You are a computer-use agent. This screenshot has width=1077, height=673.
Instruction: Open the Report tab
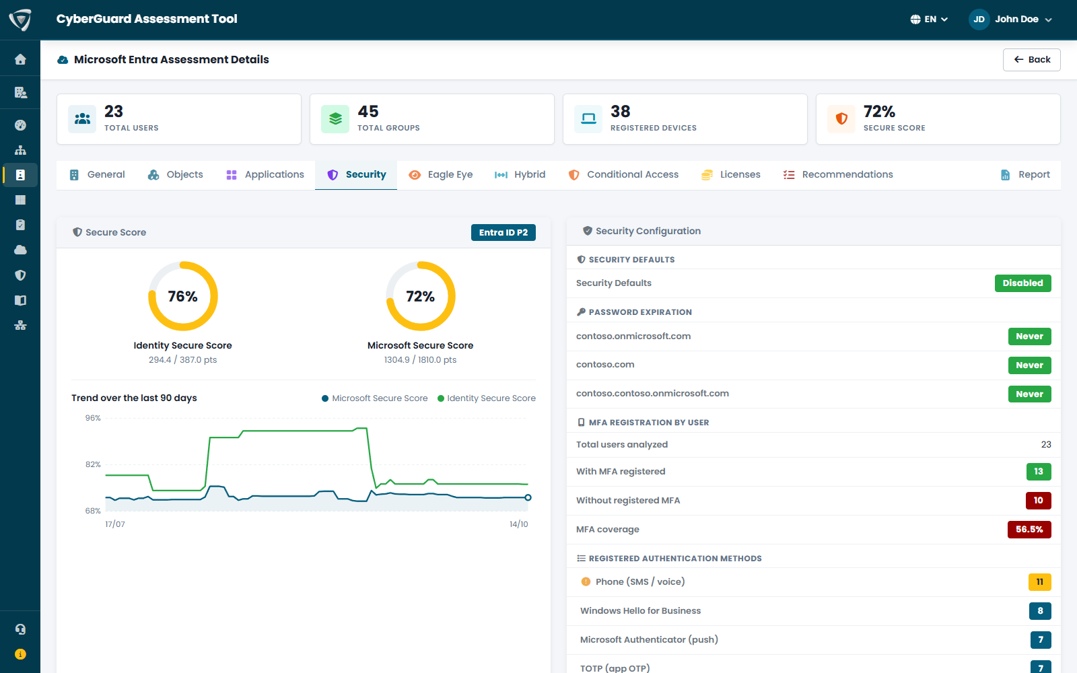[1025, 175]
